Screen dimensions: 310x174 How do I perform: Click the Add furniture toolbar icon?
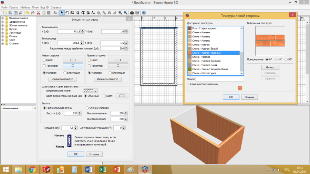click(x=55, y=13)
